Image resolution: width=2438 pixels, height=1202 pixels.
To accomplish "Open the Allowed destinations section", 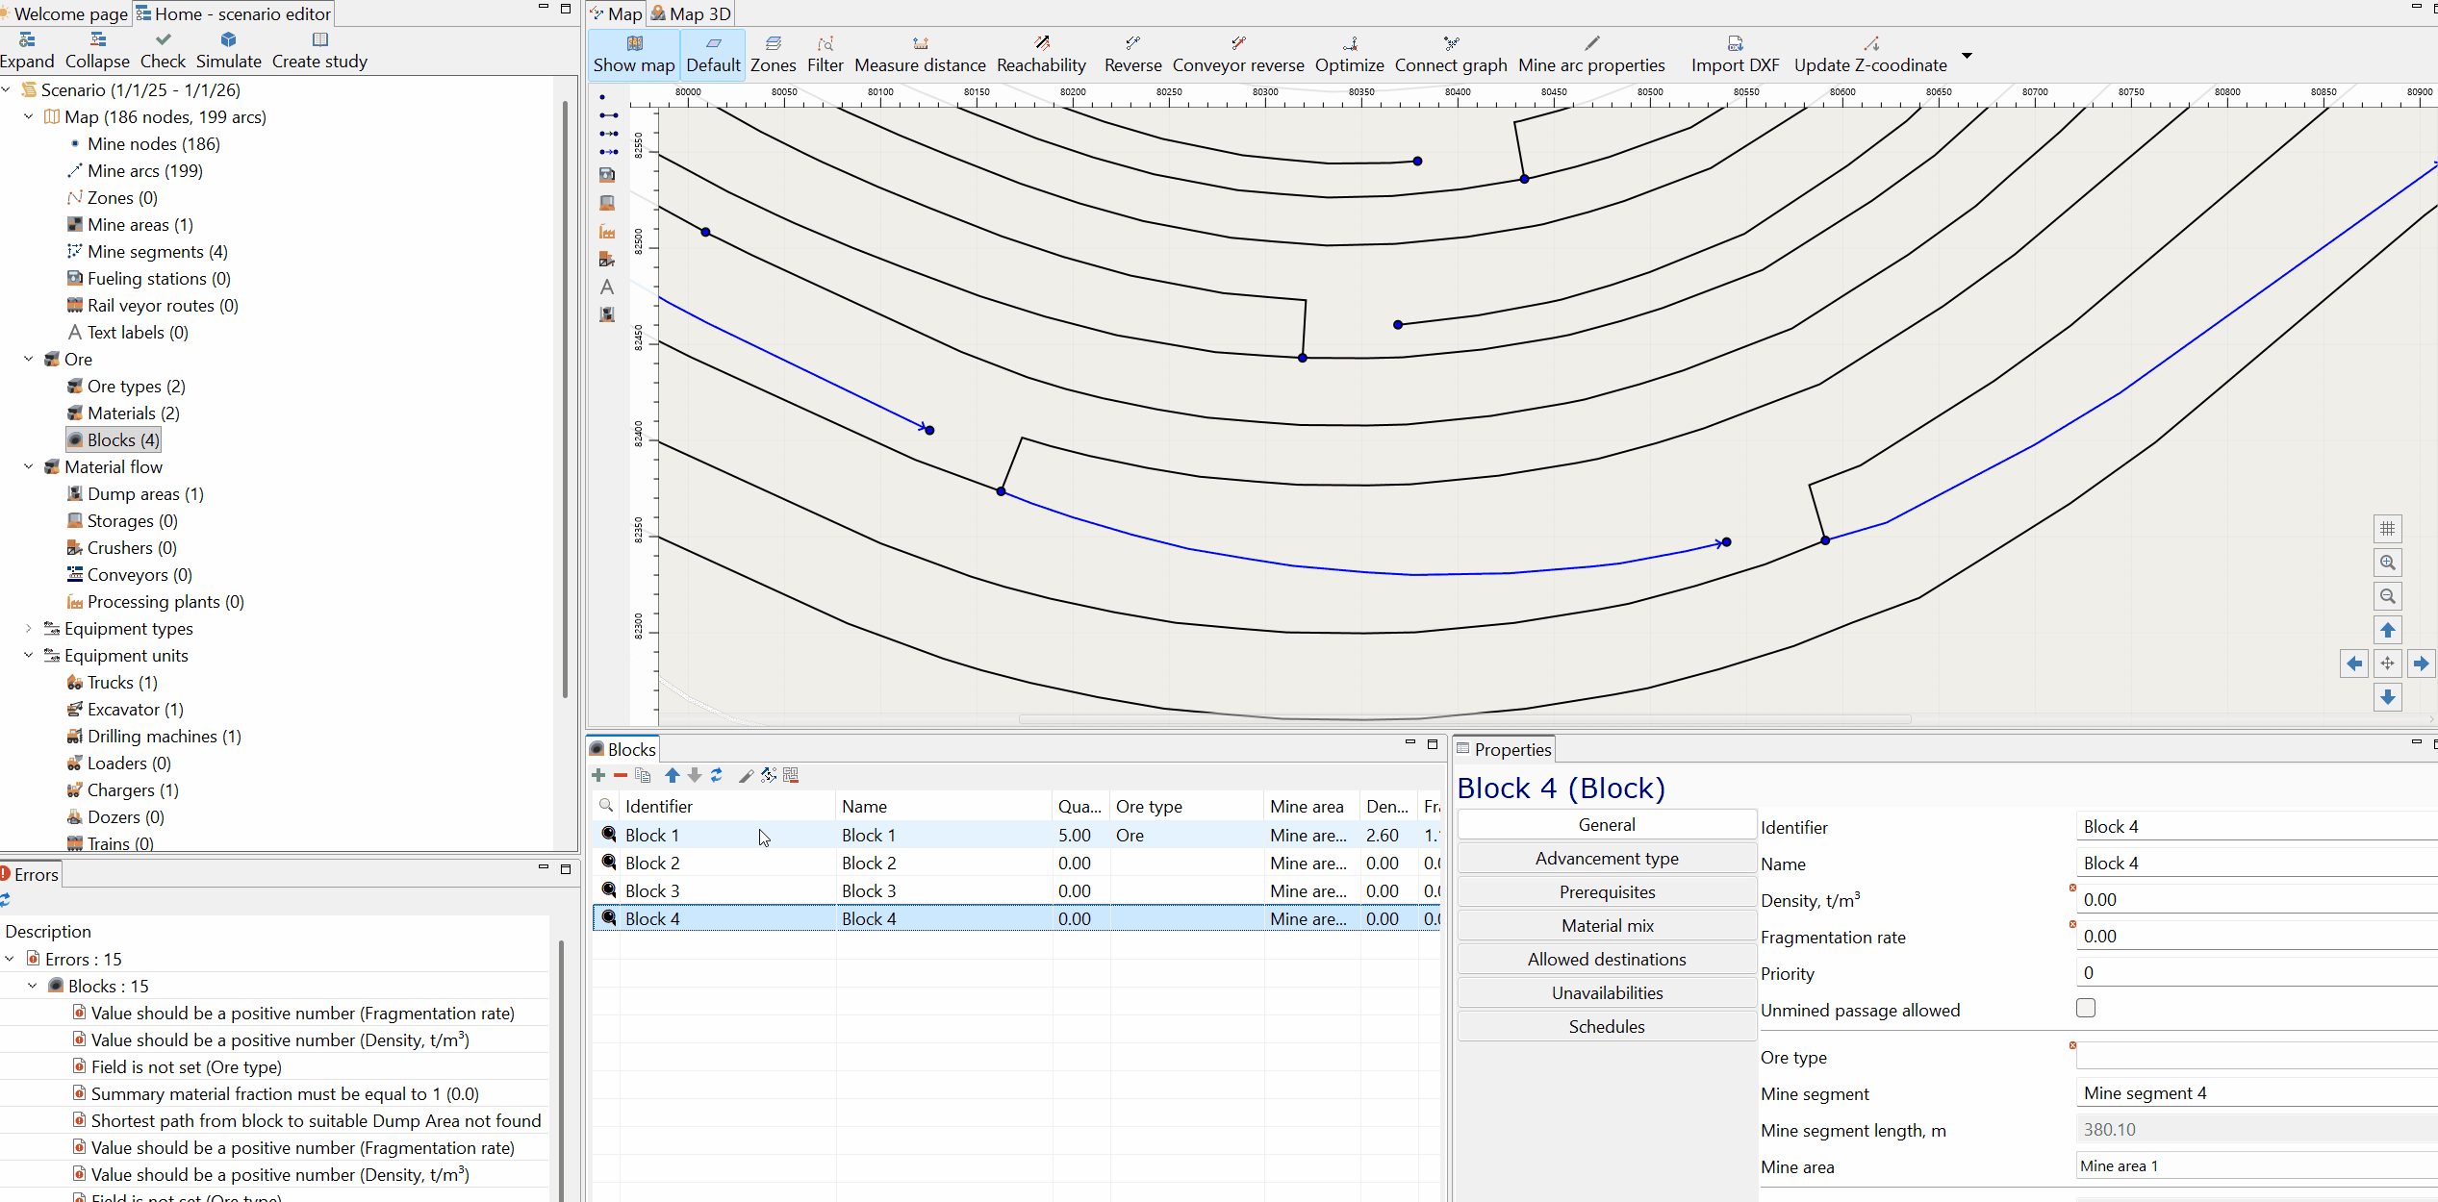I will click(x=1606, y=959).
